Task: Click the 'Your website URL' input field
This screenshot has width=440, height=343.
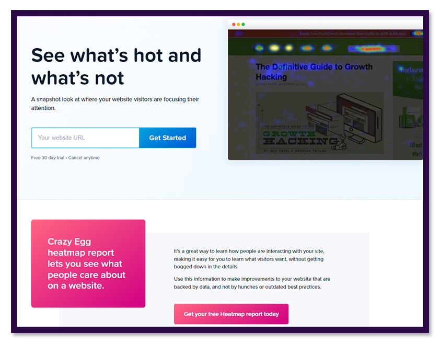Action: click(x=85, y=138)
